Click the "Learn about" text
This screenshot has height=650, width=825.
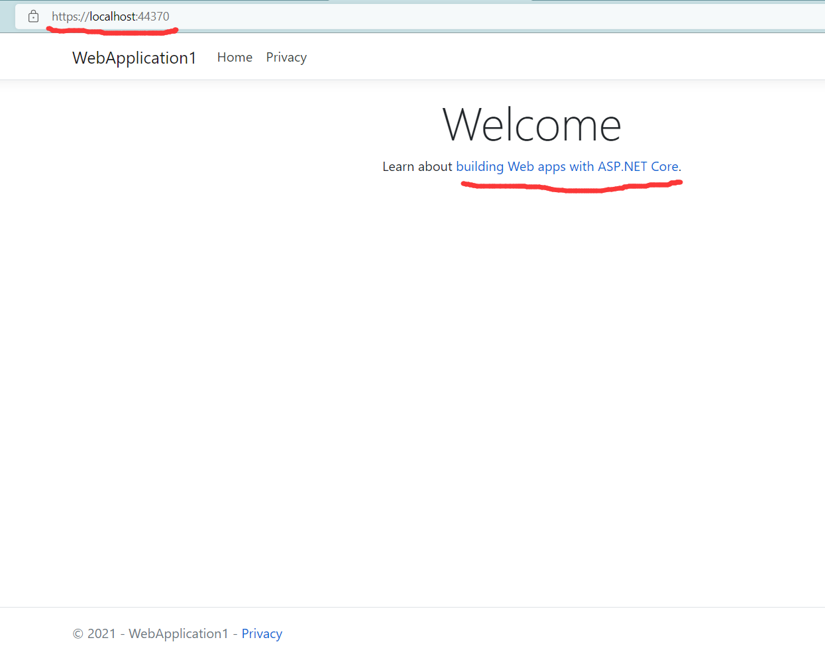pyautogui.click(x=417, y=166)
